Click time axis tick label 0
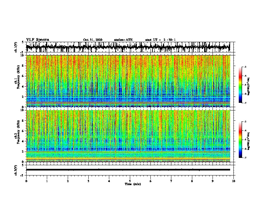263x203 pixels. pyautogui.click(x=26, y=181)
